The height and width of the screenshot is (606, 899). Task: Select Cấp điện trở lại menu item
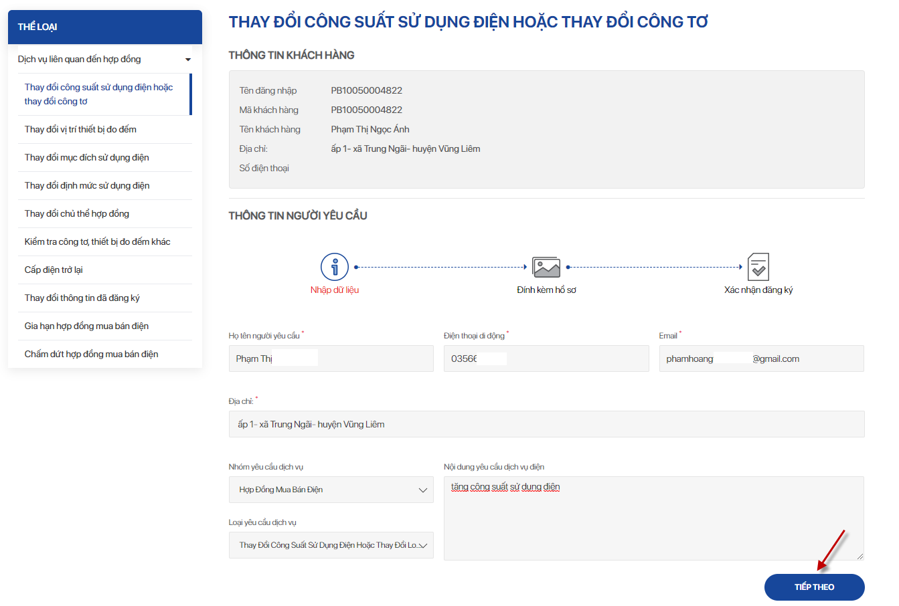[x=54, y=270]
